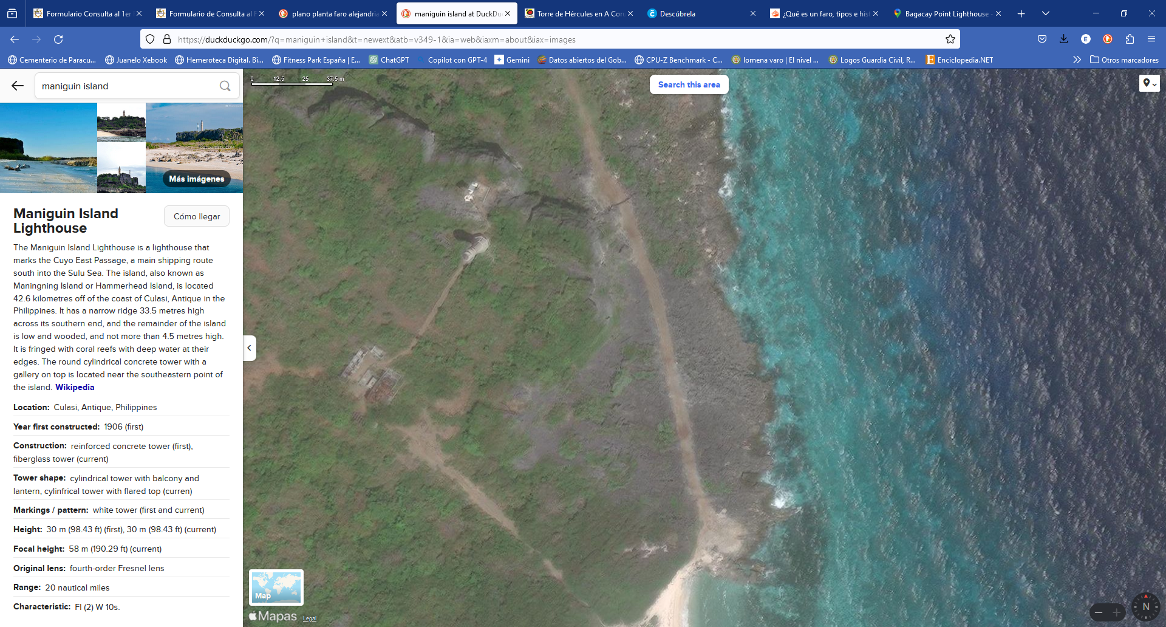Open Más imágenes photo thumbnail
Viewport: 1166px width, 627px height.
pos(196,179)
